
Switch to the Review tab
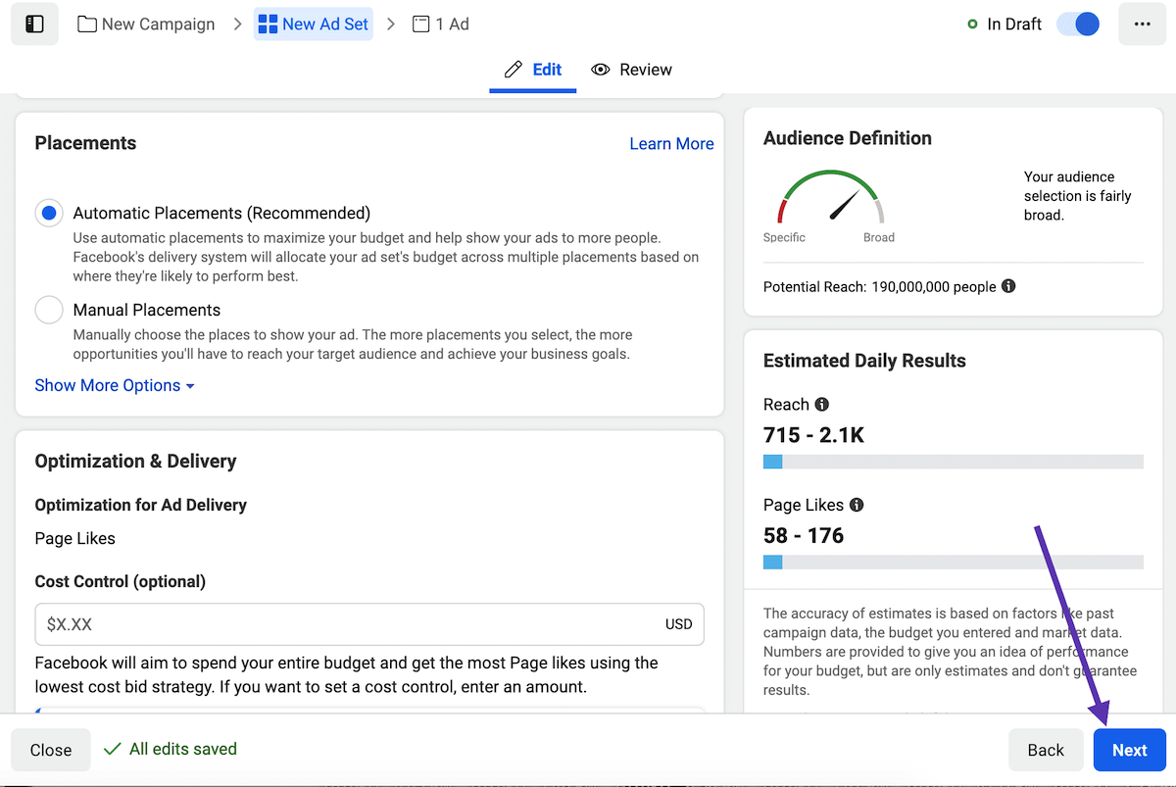click(x=632, y=70)
